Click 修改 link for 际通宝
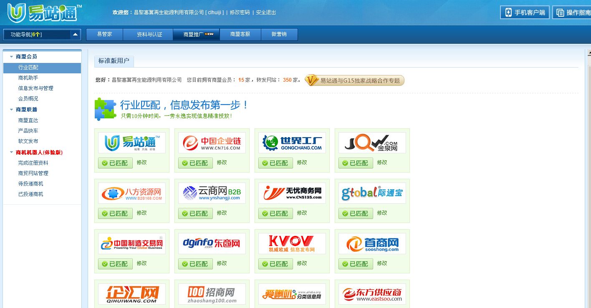The width and height of the screenshot is (591, 308). click(x=382, y=213)
